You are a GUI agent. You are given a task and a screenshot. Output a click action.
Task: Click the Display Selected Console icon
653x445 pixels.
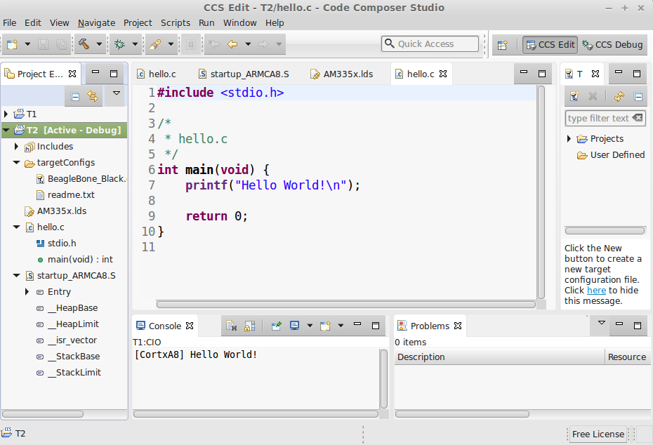294,326
